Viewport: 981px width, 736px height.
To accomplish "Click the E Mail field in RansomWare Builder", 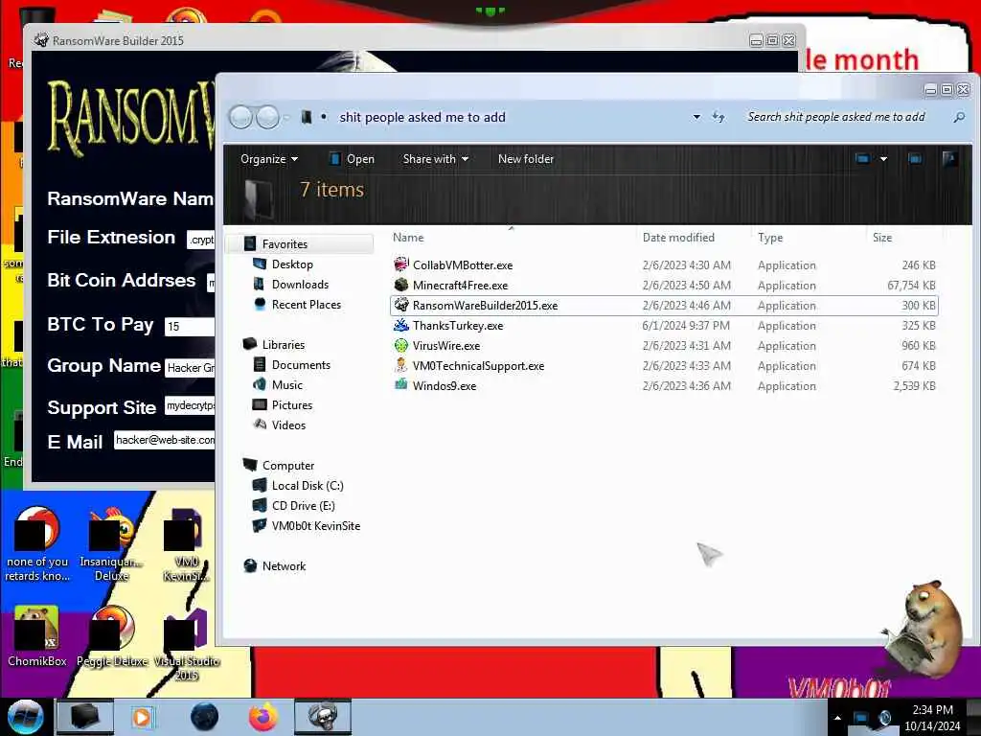I will (x=165, y=440).
